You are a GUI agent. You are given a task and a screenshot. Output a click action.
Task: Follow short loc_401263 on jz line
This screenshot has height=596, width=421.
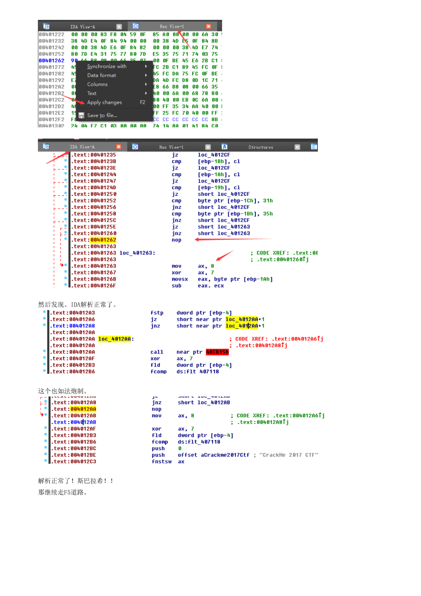click(224, 227)
